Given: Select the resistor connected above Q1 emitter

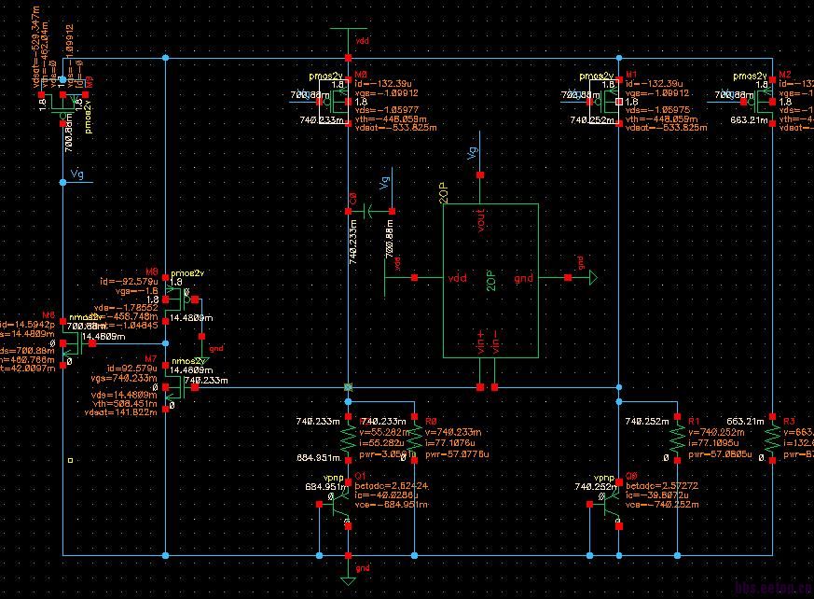Looking at the screenshot, I should click(x=349, y=439).
